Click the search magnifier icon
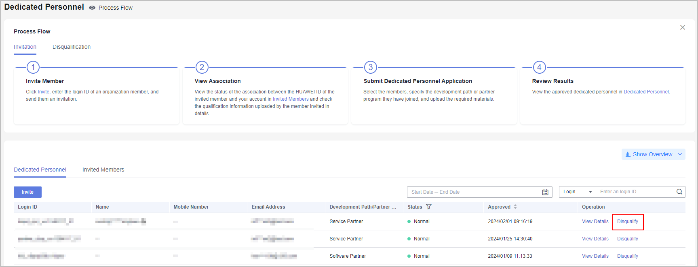698x267 pixels. 679,192
